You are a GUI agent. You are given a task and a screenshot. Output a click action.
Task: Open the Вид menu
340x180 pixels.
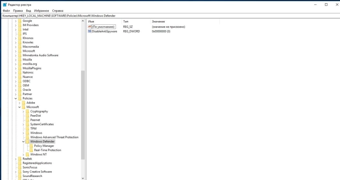pos(29,11)
